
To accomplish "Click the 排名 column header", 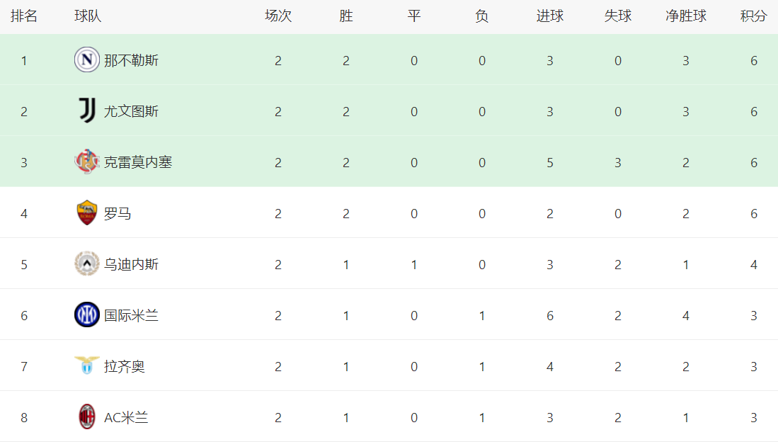I will (24, 16).
